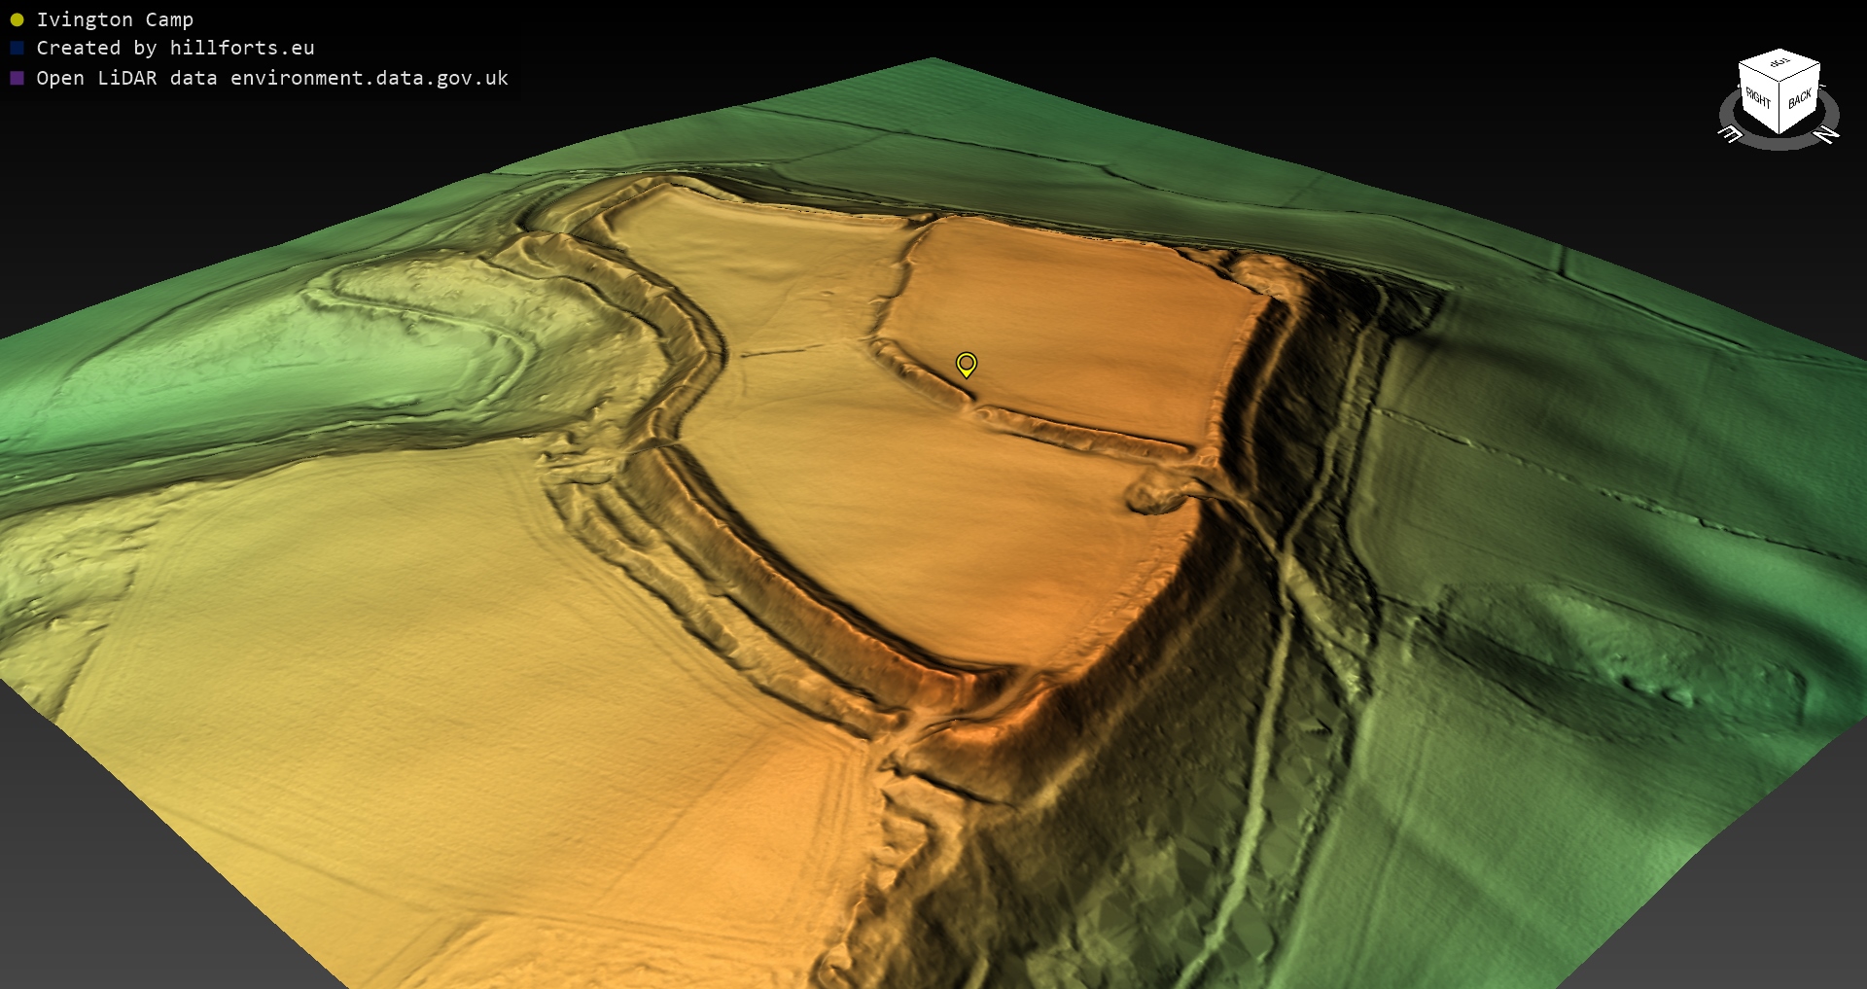Click the purple square legend swatch
Viewport: 1867px width, 989px height.
(x=17, y=78)
